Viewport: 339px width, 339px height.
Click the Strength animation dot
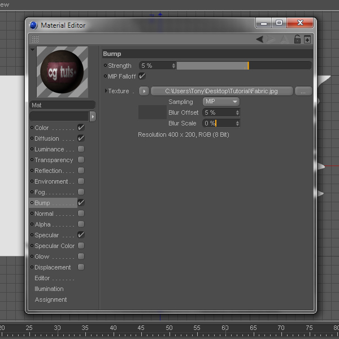click(105, 66)
